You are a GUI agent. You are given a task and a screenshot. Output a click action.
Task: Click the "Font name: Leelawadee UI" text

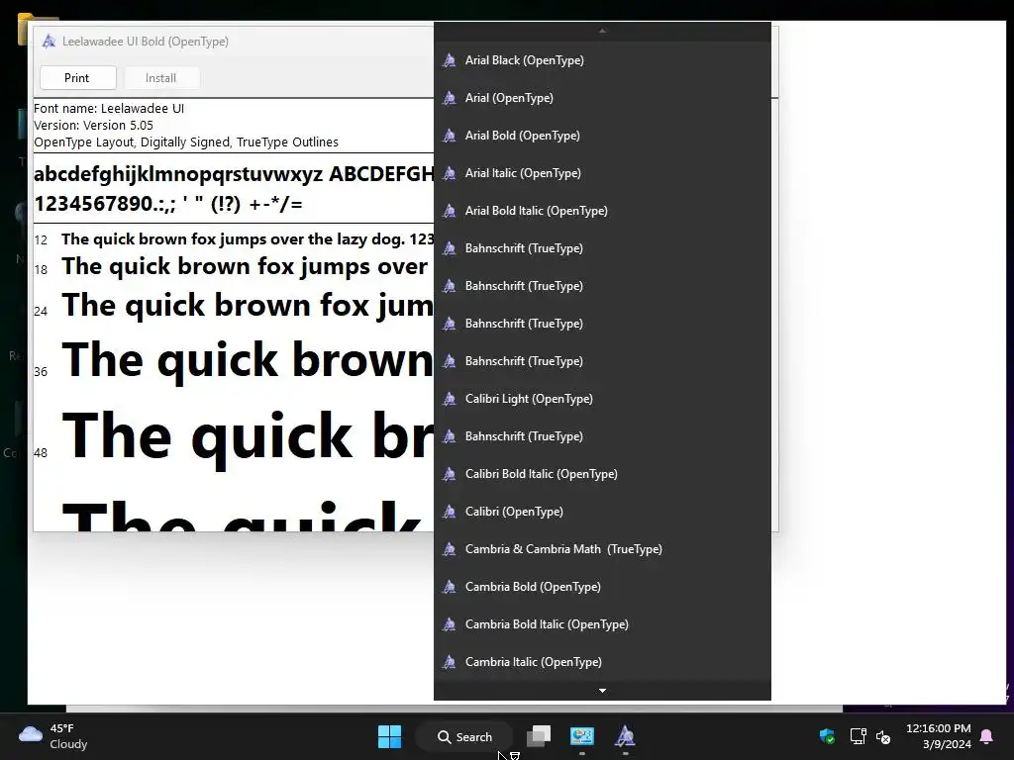coord(109,109)
